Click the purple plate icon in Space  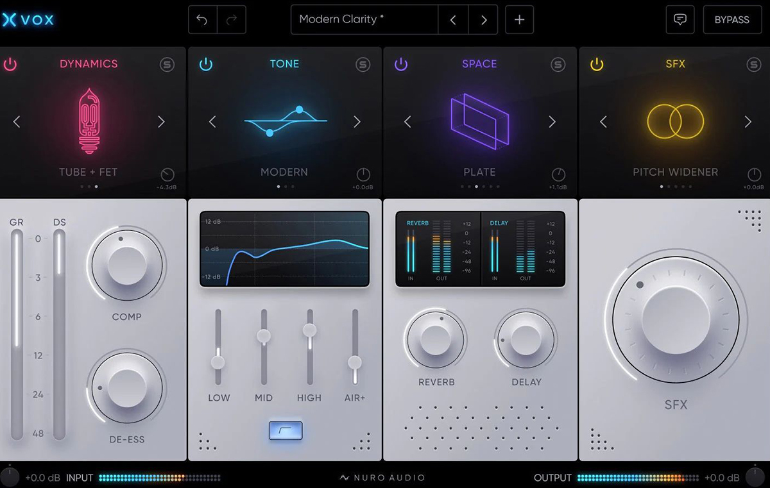click(x=479, y=121)
